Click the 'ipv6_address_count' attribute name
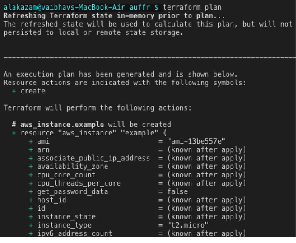 point(74,233)
